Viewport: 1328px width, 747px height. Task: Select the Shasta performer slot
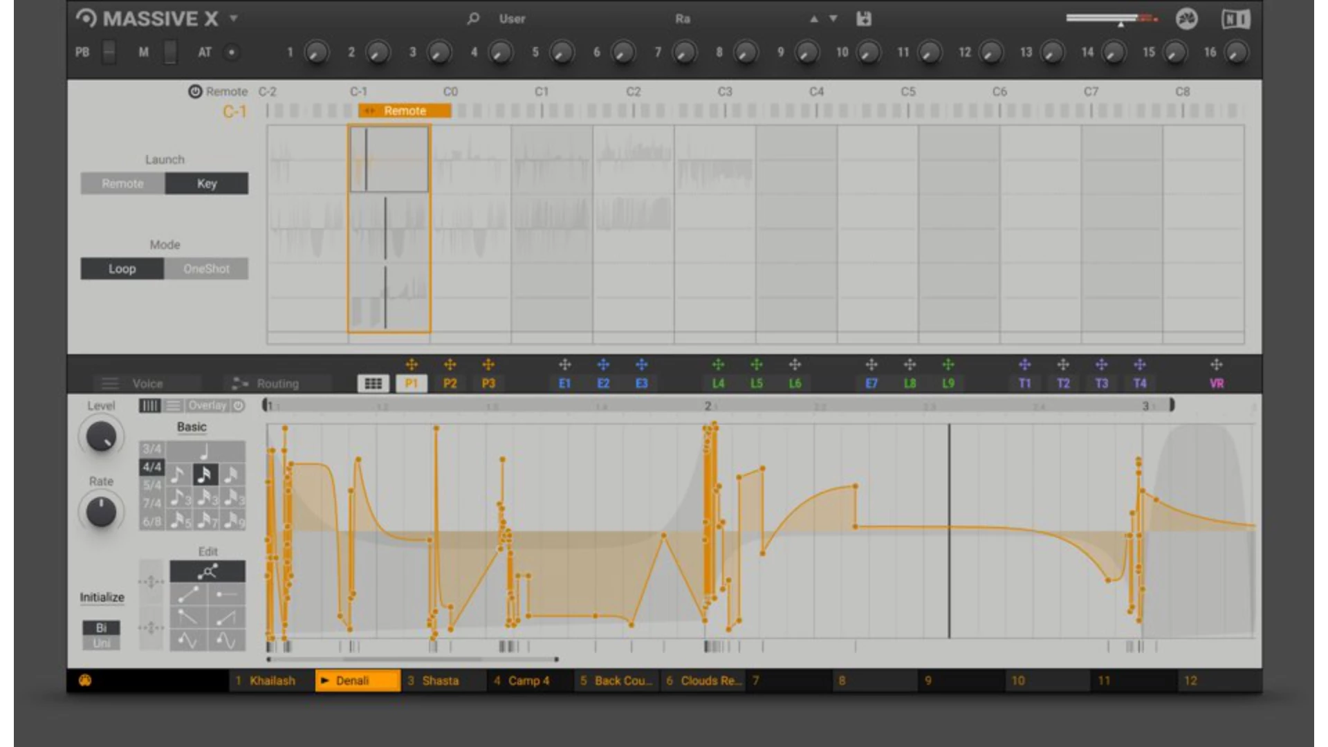(x=441, y=681)
